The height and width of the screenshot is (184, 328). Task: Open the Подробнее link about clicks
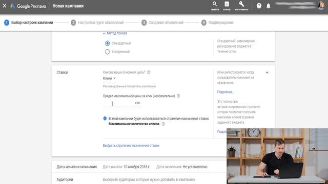pyautogui.click(x=225, y=92)
